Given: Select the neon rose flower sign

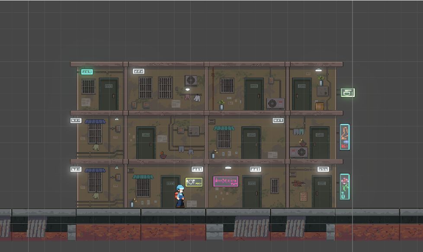Looking at the screenshot, I should click(x=344, y=186).
